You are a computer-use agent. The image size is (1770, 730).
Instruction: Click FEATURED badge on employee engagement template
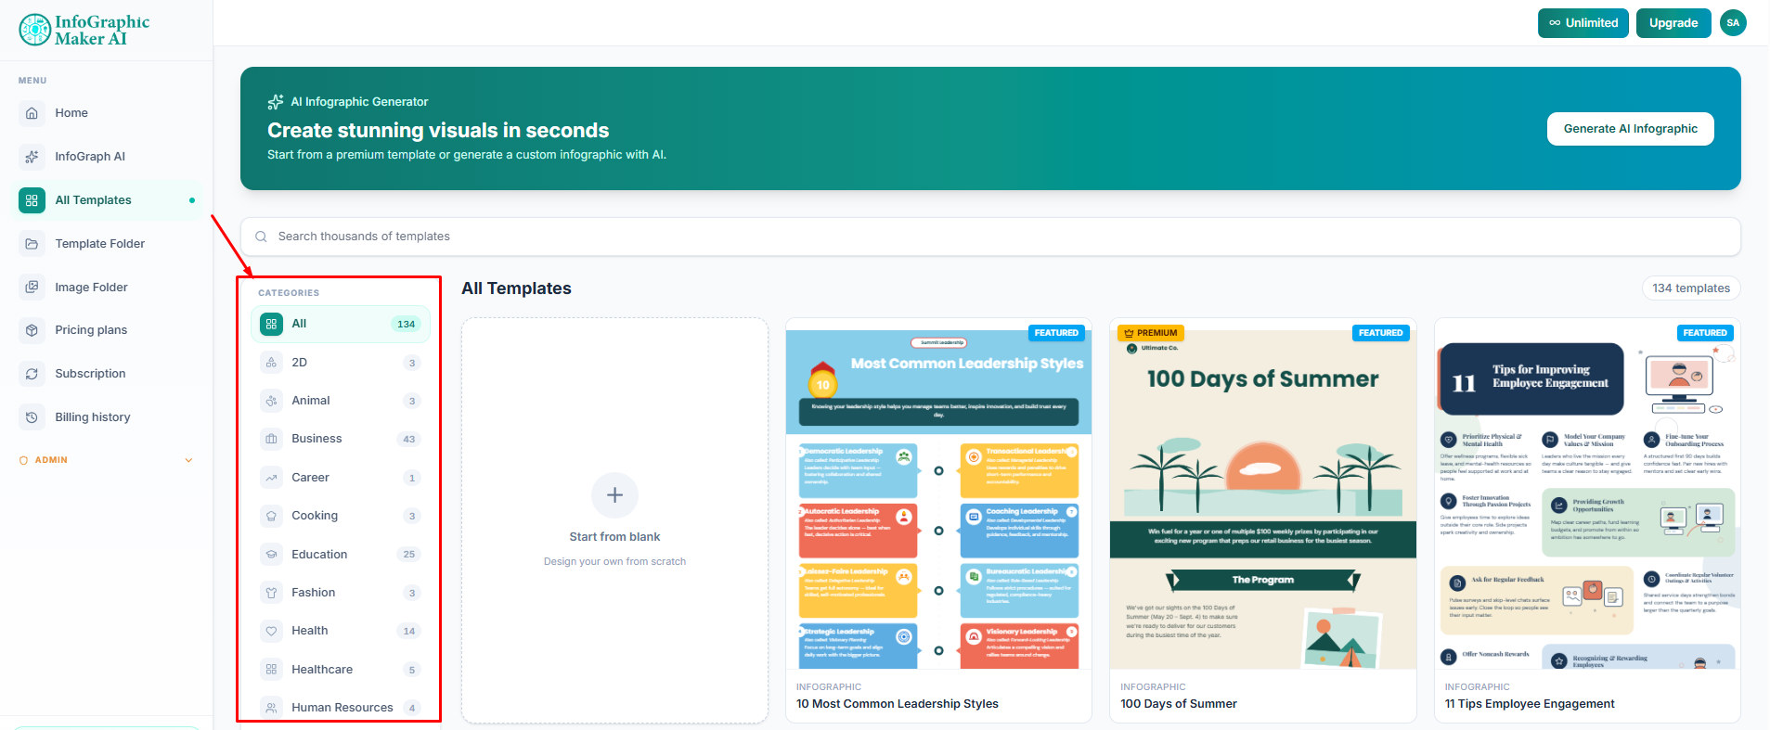(1705, 333)
